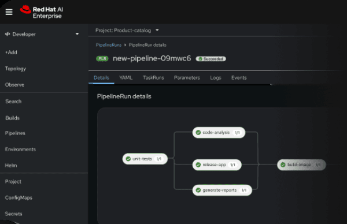
Task: Open Builds in the sidebar
Action: (x=12, y=118)
